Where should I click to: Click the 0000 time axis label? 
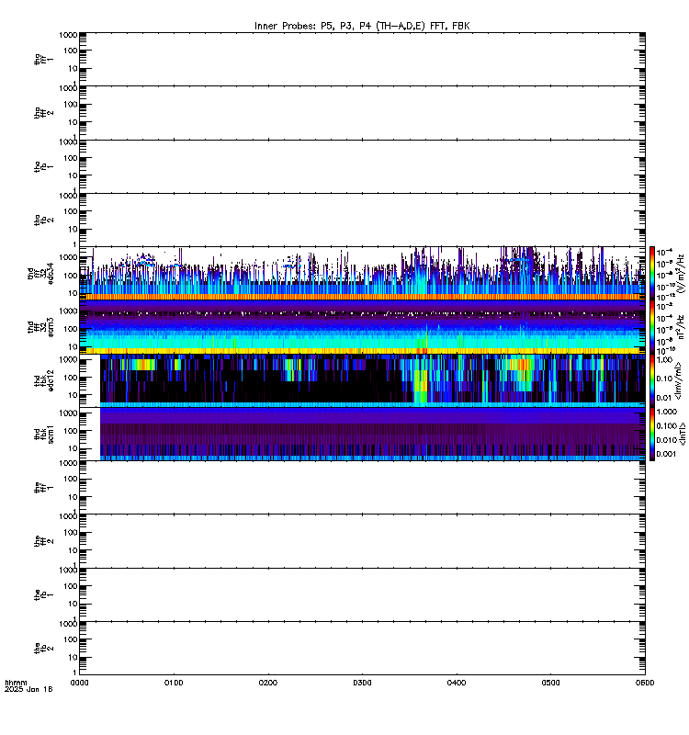point(79,683)
